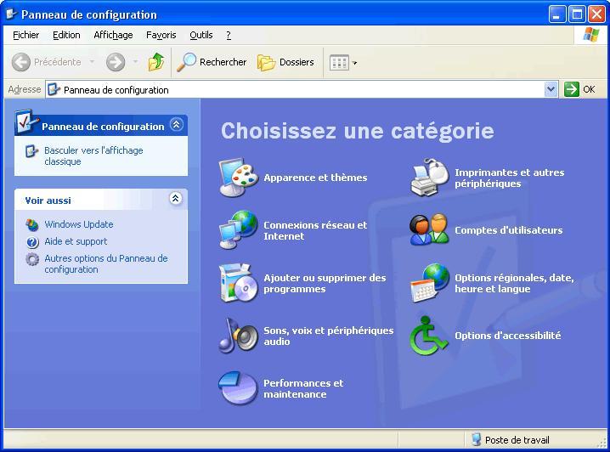610x452 pixels.
Task: Open the forward history dropdown arrow
Action: click(135, 62)
